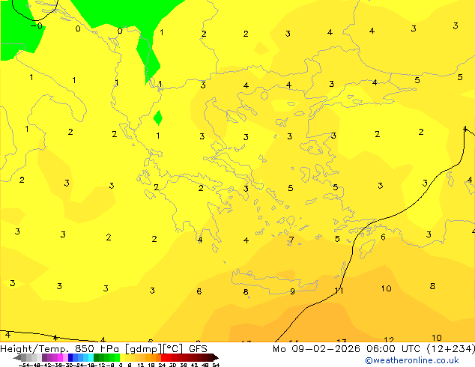Screen dimensions: 475x367
Task: Click the small green diamond cold patch on the map
Action: tap(158, 118)
